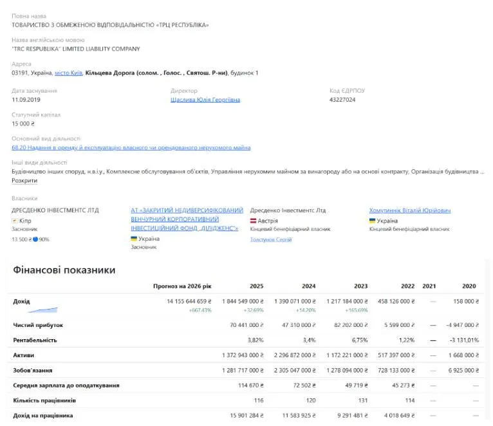
Task: Click the Чистий прибуток row label
Action: coord(38,325)
